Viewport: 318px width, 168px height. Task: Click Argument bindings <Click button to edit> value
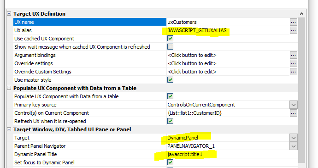pos(192,55)
